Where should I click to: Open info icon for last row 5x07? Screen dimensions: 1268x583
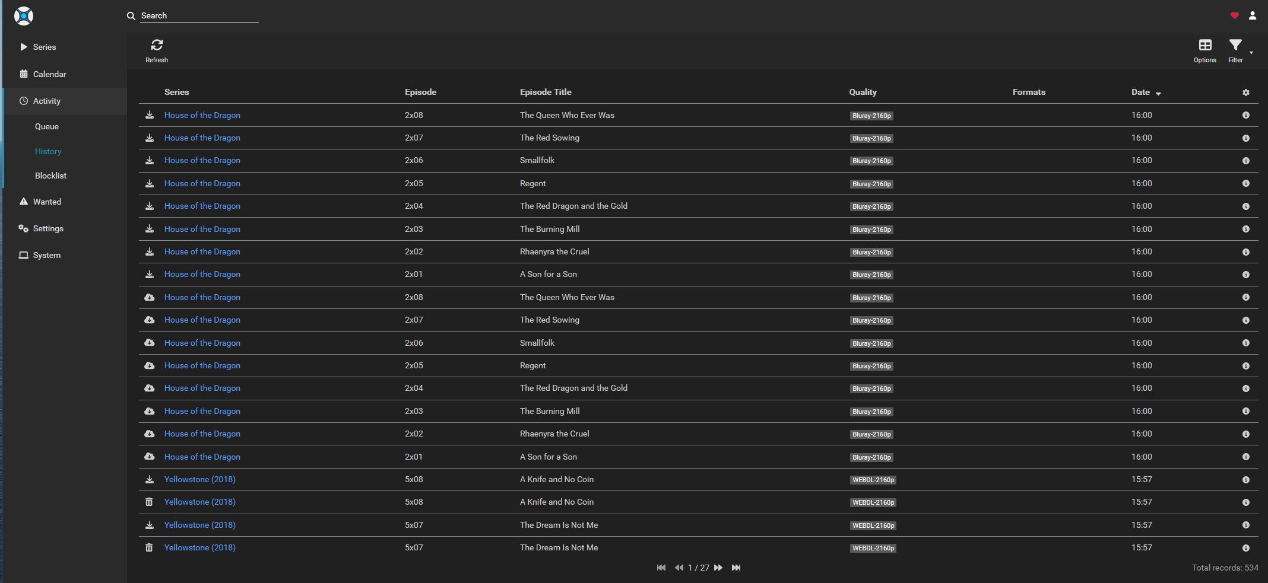[x=1246, y=548]
